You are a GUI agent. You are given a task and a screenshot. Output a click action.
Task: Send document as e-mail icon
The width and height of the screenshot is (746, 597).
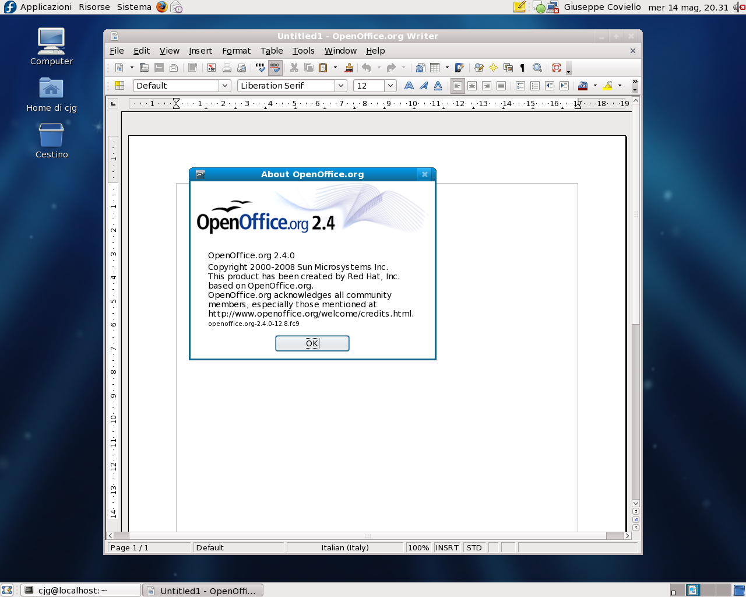(x=174, y=68)
